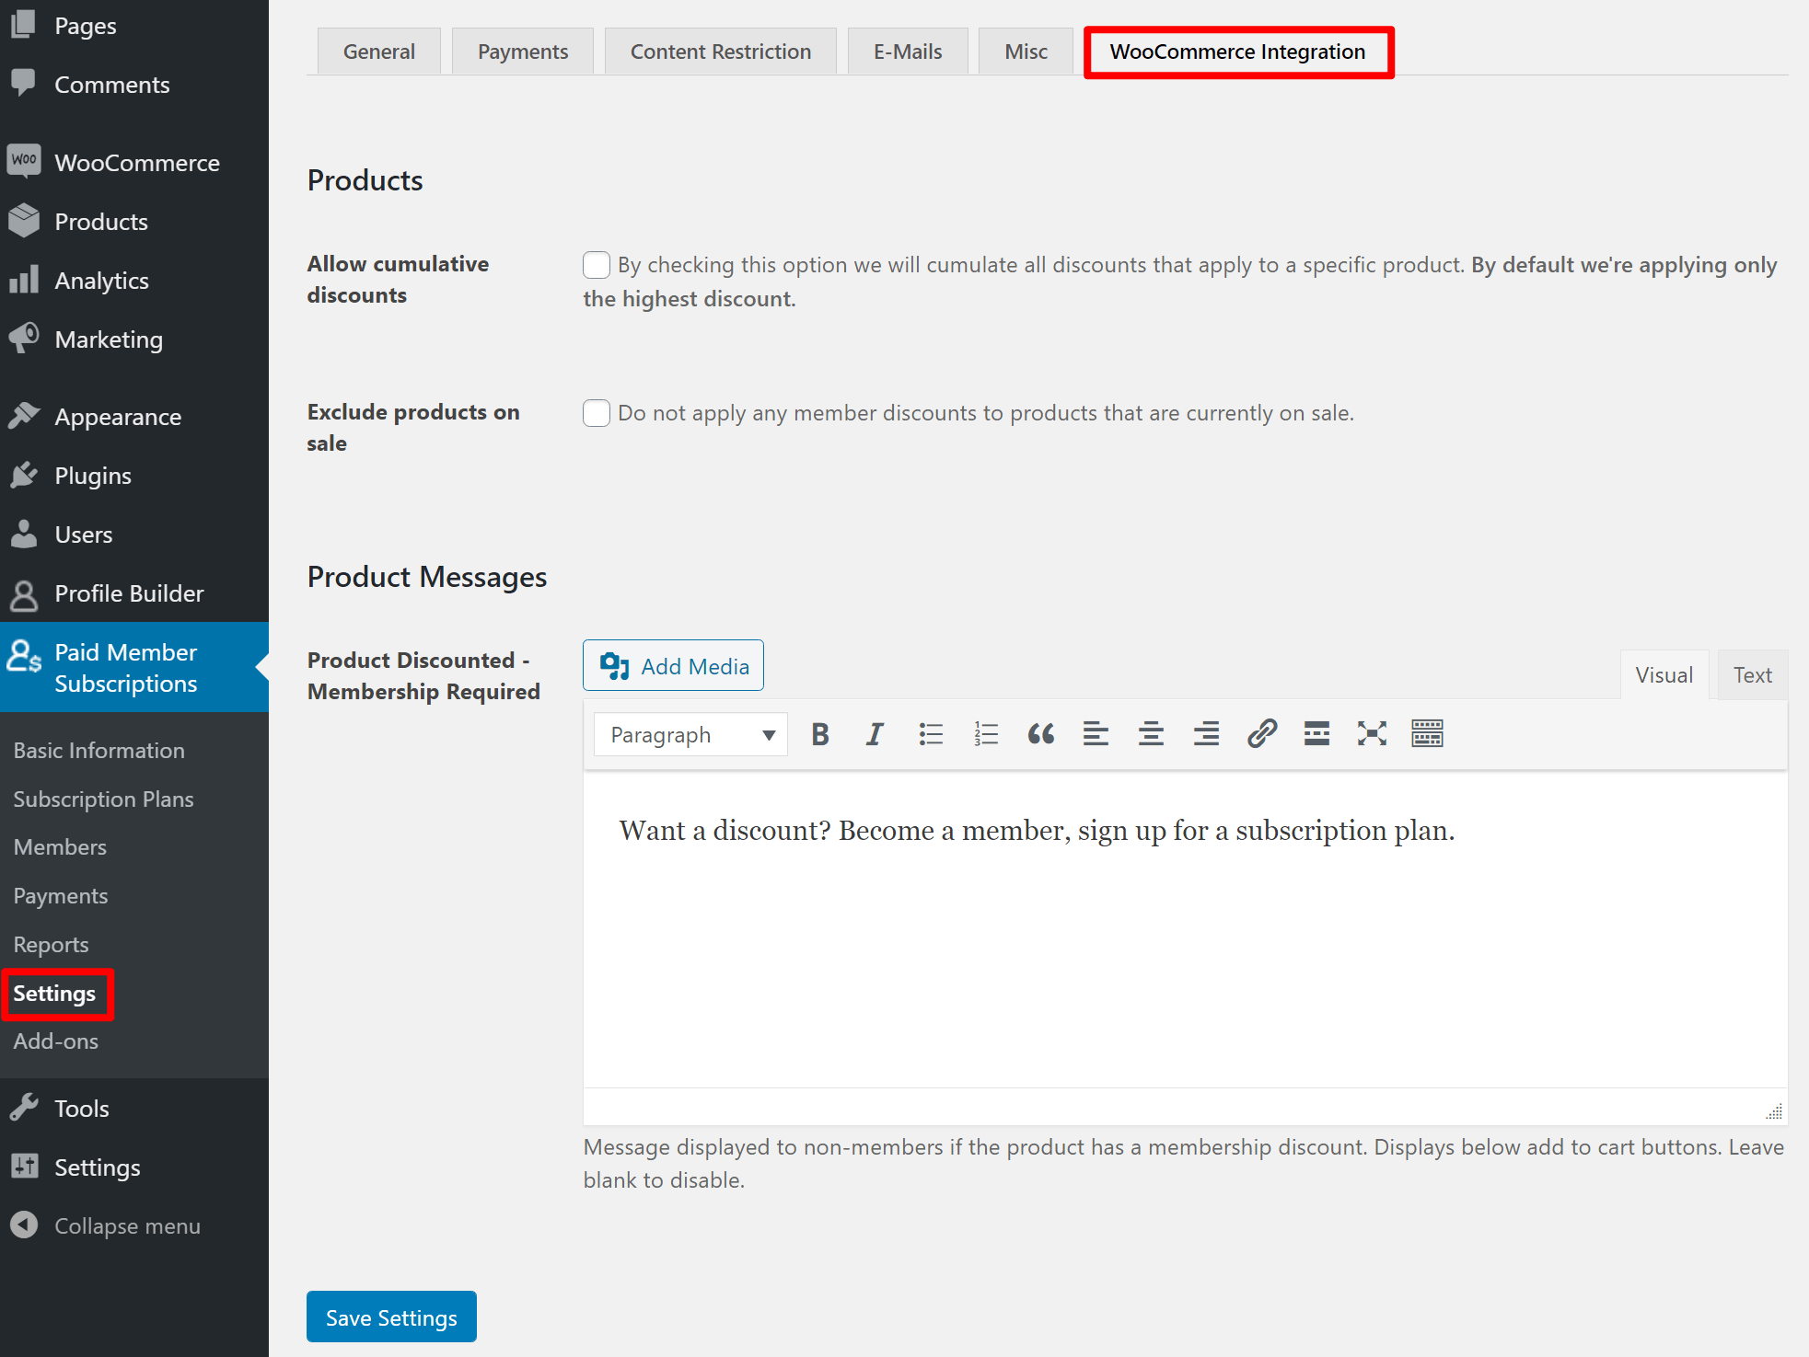The image size is (1809, 1357).
Task: Open the Content Restriction tab
Action: click(x=721, y=52)
